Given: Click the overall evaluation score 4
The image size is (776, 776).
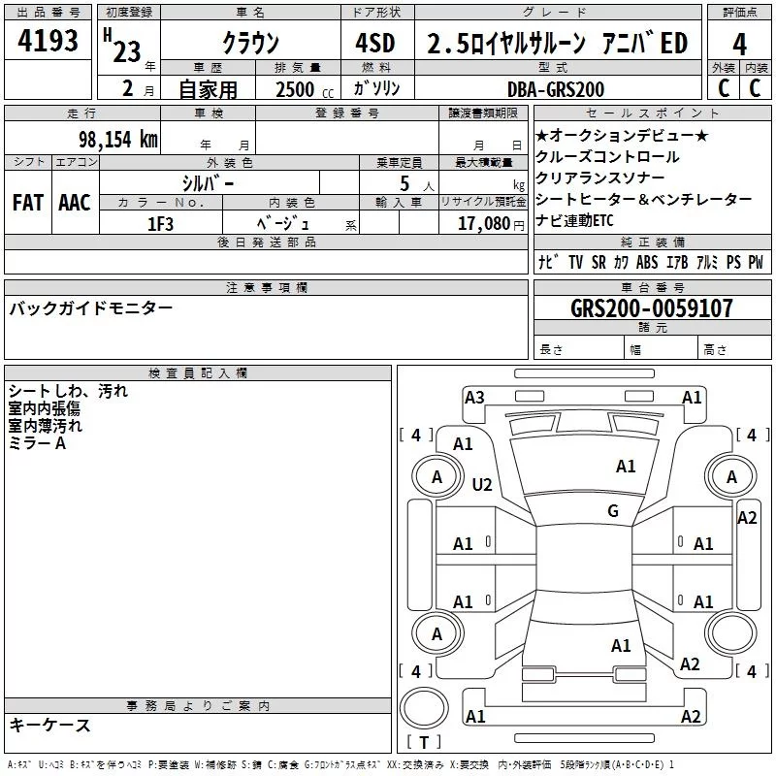Looking at the screenshot, I should 739,45.
